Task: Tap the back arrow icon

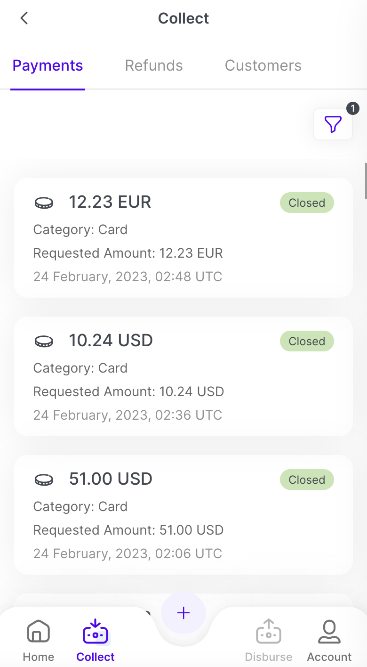Action: pos(24,18)
